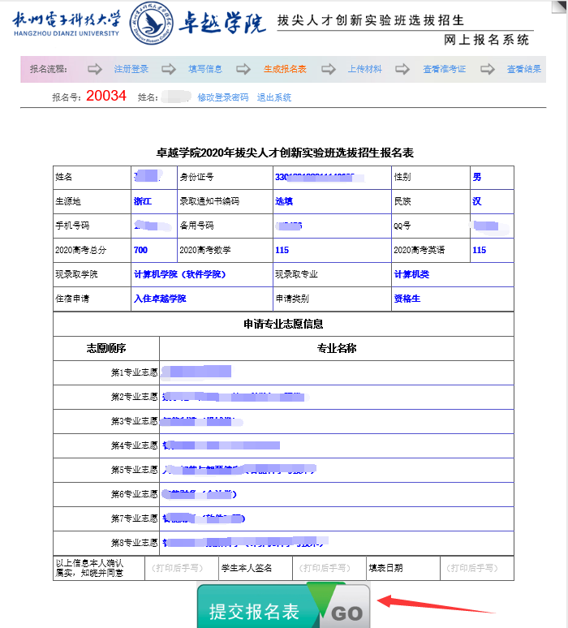Click the 第1专业志愿 row label
This screenshot has height=628, width=568.
coord(134,372)
